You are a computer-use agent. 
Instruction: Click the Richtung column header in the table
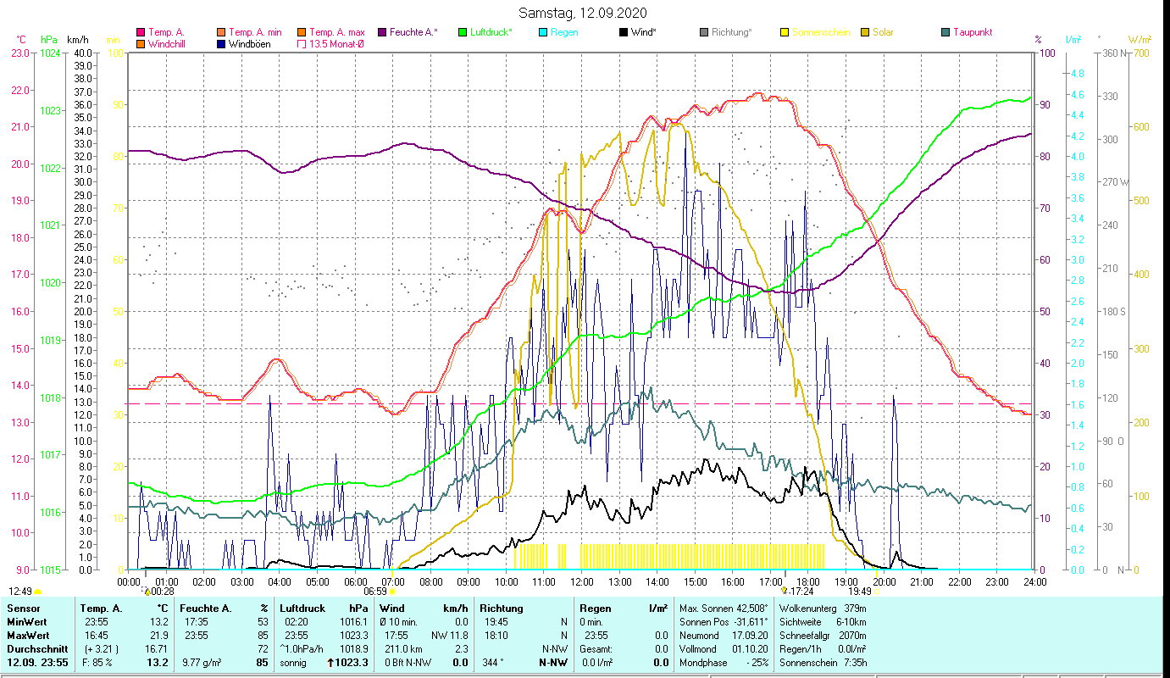502,609
